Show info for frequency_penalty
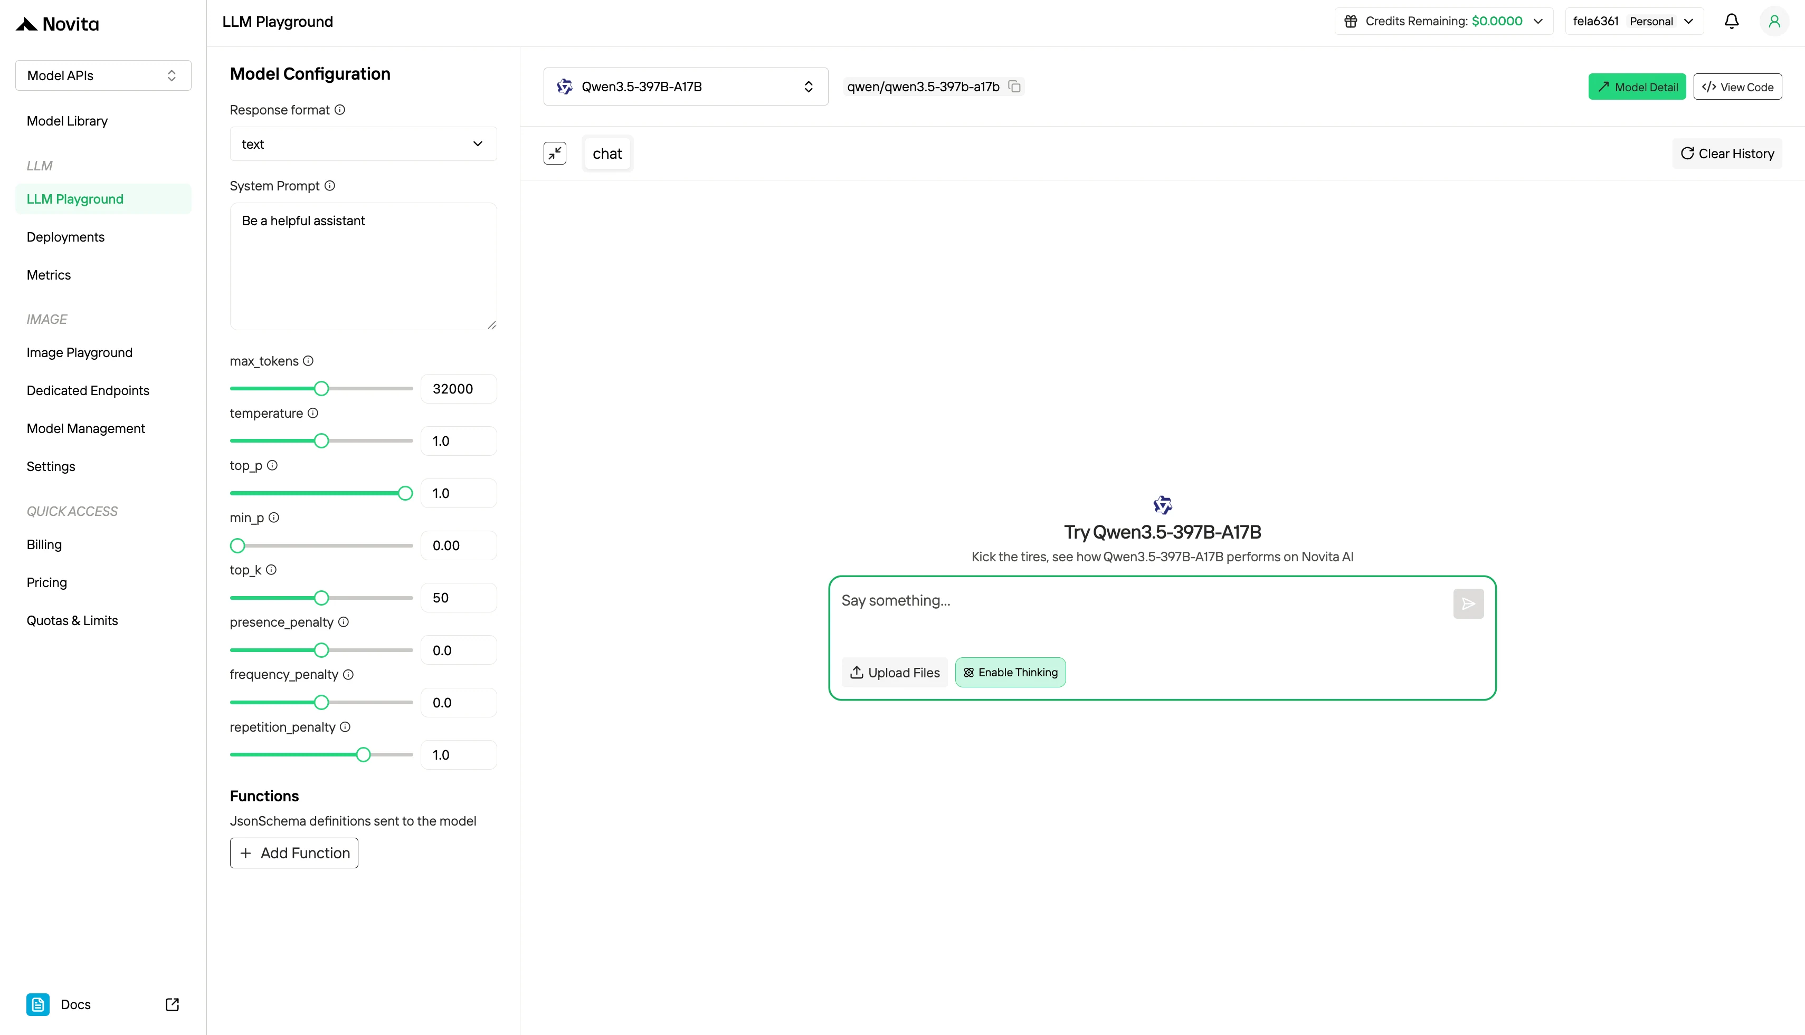 (x=348, y=675)
